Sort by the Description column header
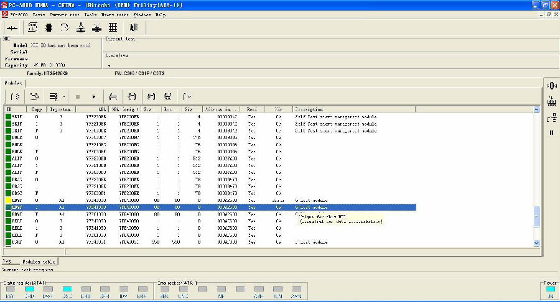560x302 pixels. [x=354, y=109]
